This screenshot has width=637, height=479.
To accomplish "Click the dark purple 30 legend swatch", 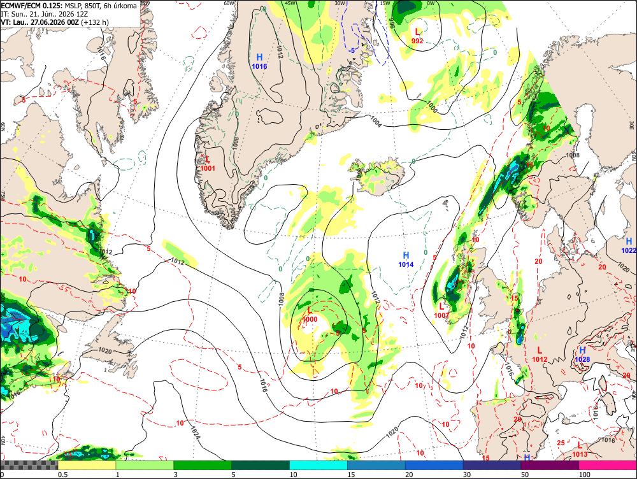I will [x=492, y=465].
